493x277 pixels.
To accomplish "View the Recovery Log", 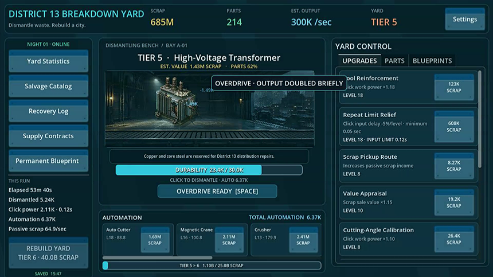I will point(48,111).
